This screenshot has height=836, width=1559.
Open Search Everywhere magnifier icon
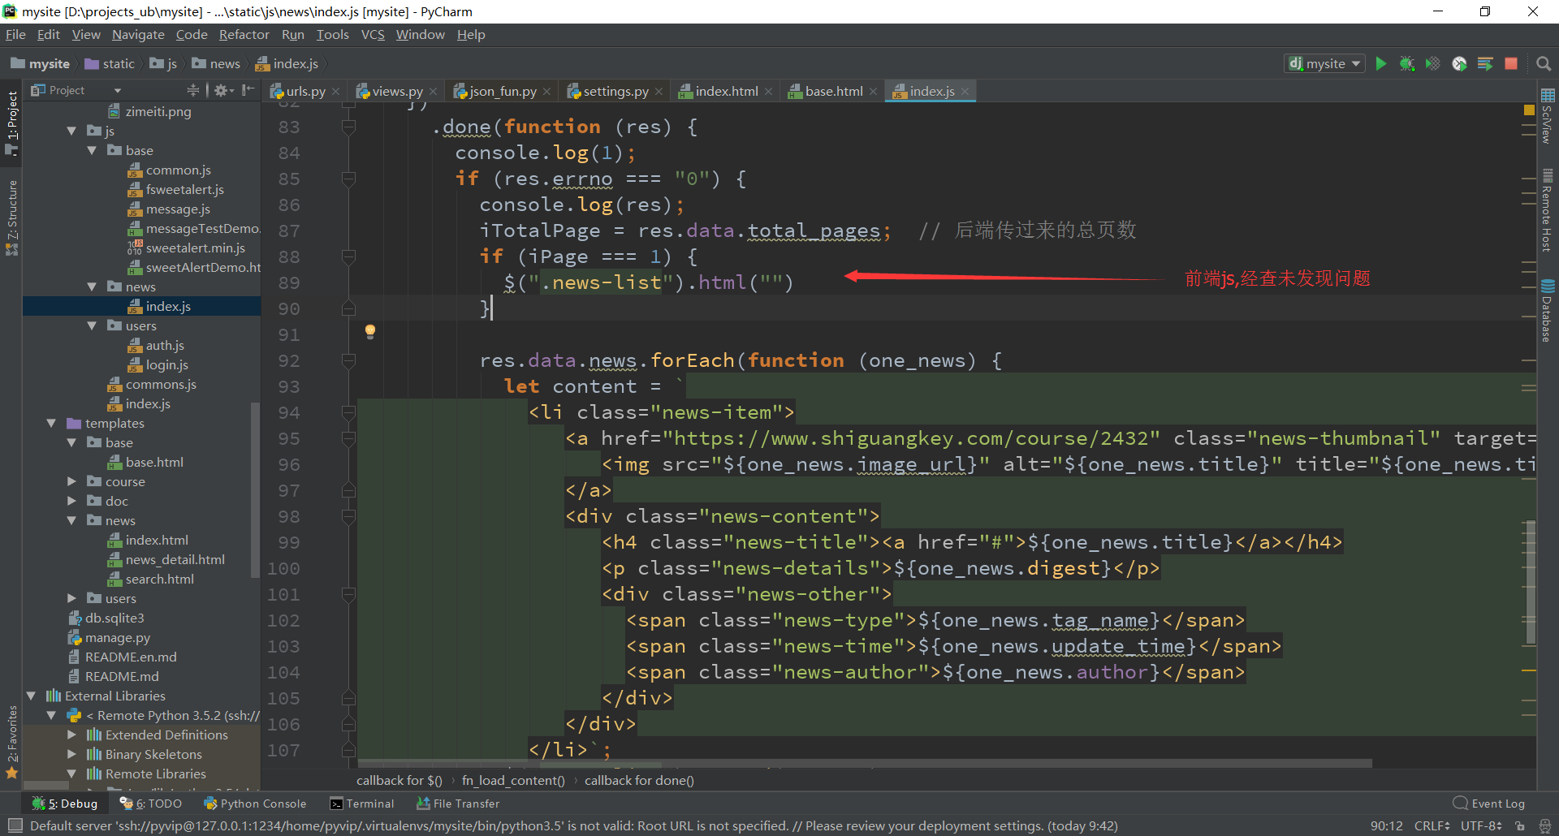[x=1544, y=63]
